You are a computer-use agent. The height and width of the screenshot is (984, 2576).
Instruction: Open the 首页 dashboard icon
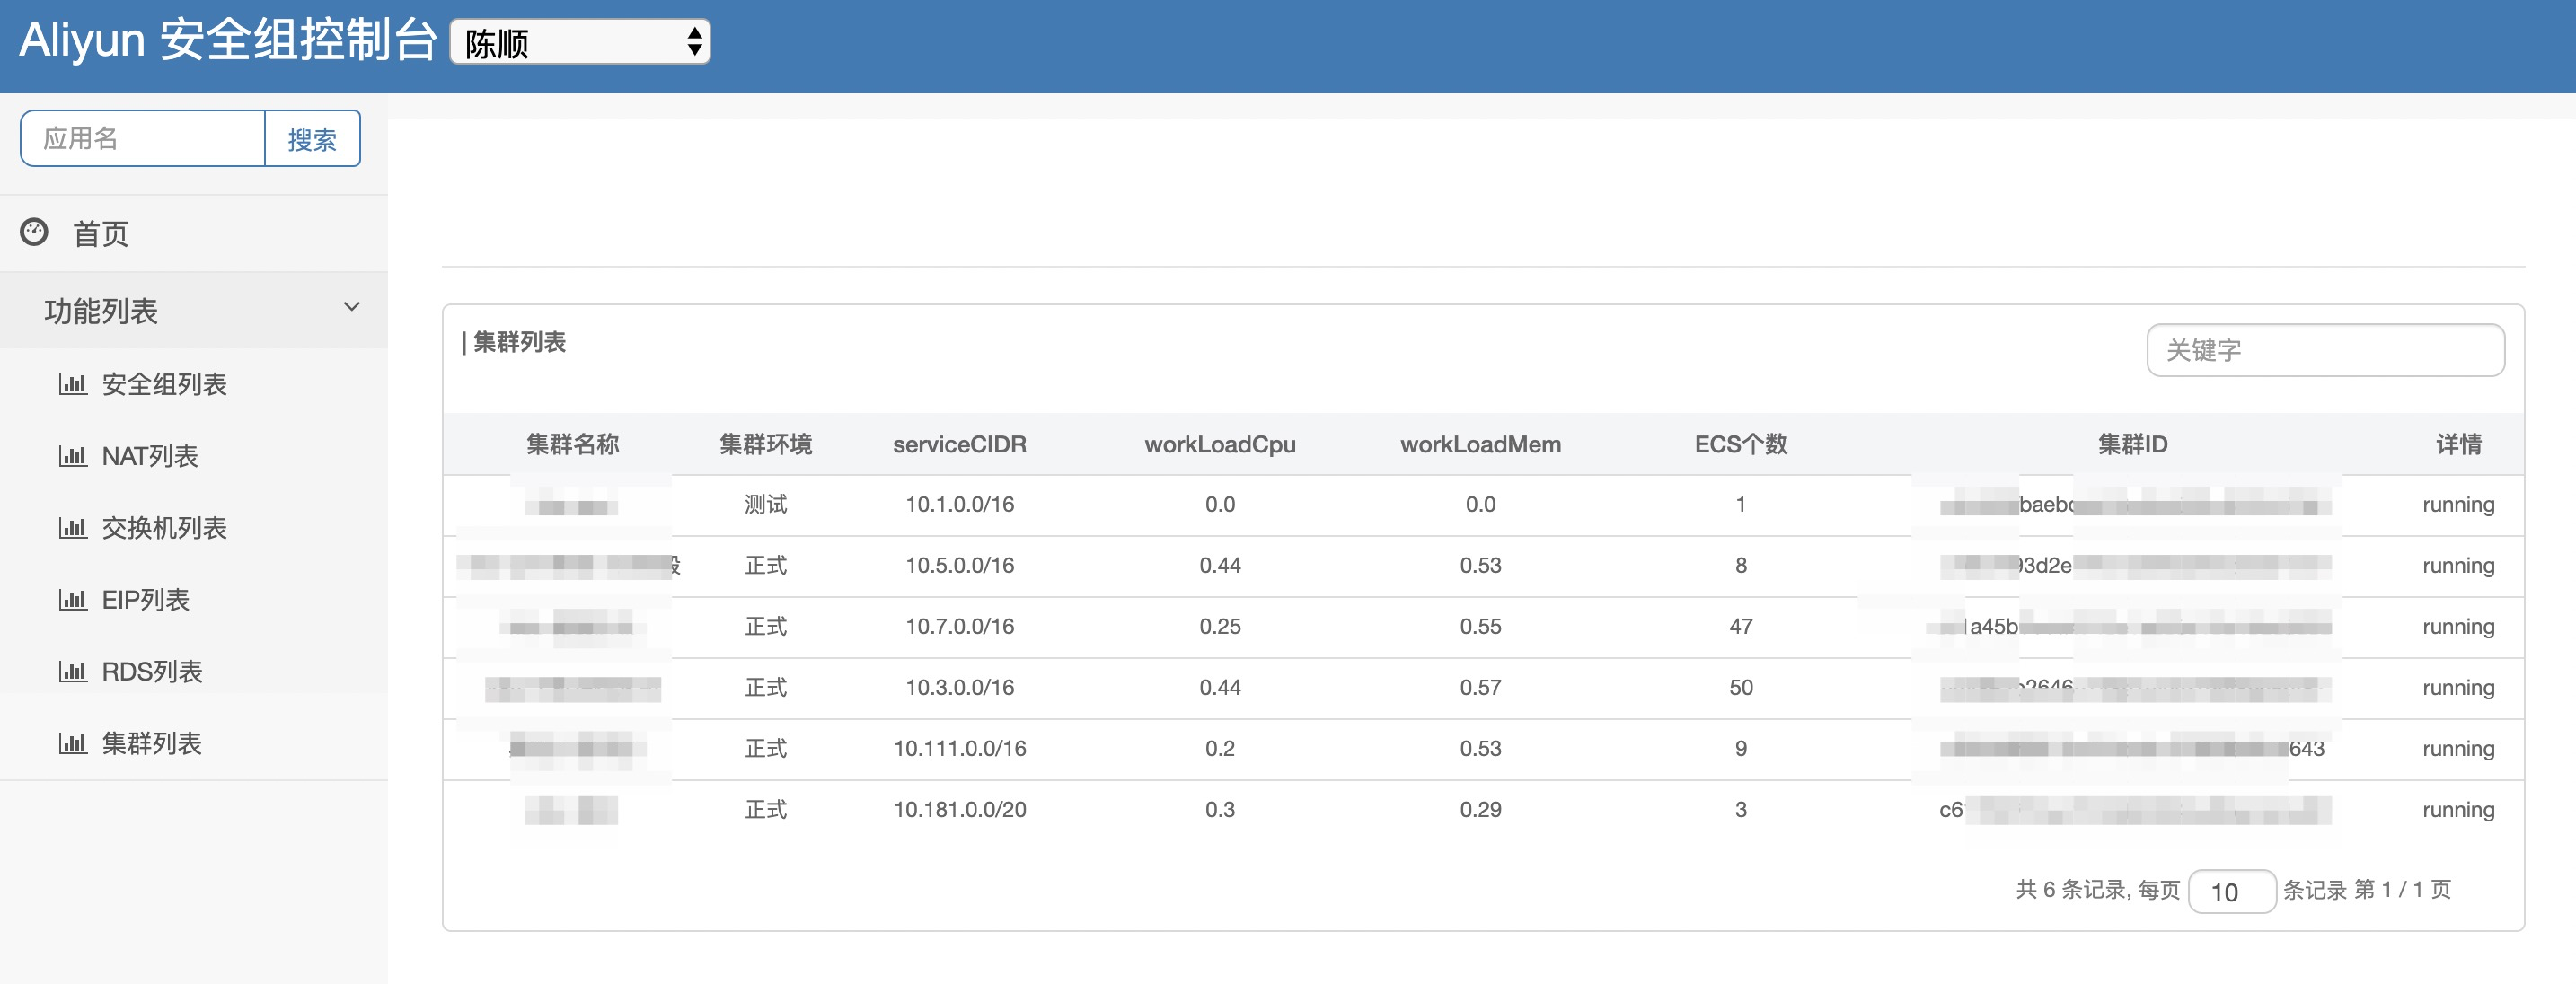34,232
